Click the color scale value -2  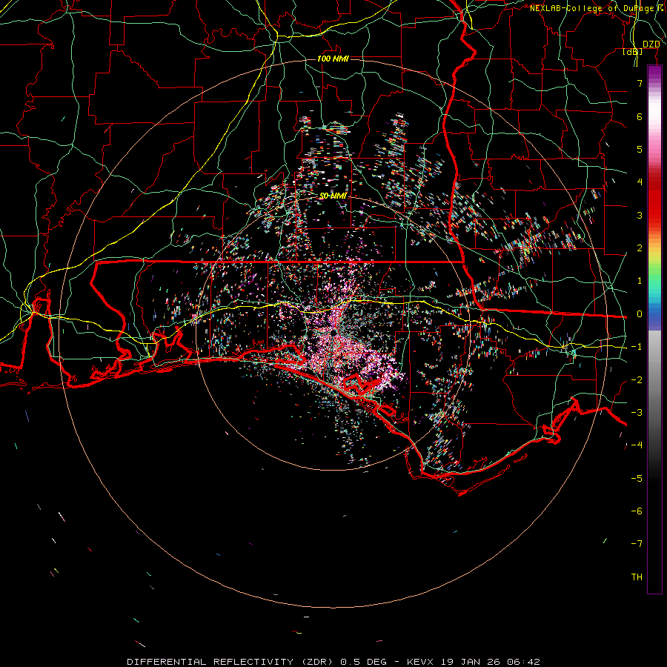(x=637, y=380)
